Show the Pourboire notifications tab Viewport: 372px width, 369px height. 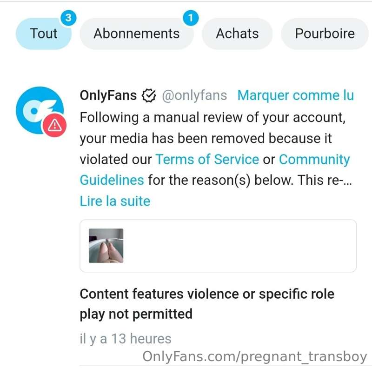click(325, 34)
